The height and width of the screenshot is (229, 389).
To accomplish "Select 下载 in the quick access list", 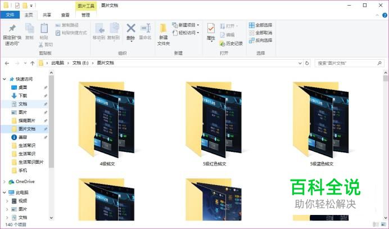I will (22, 96).
